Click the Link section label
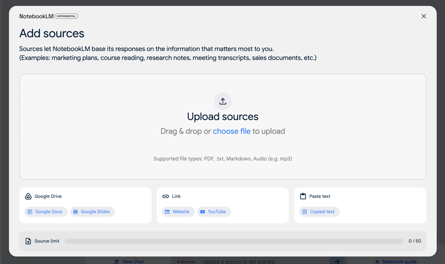The image size is (445, 264). 176,196
